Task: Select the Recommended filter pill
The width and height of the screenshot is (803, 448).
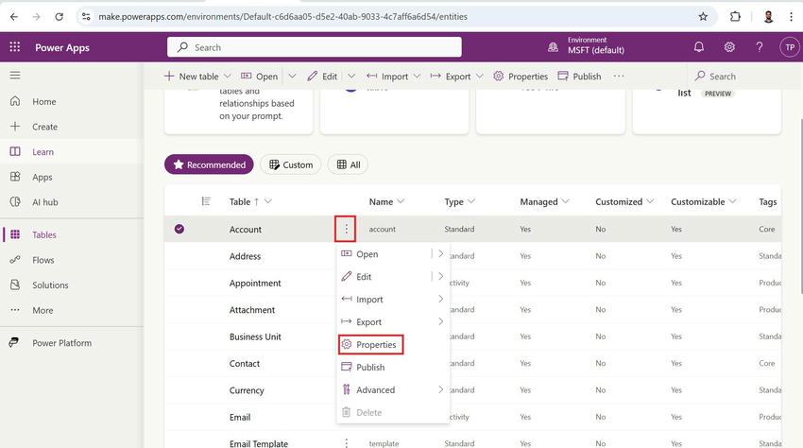Action: pos(209,164)
